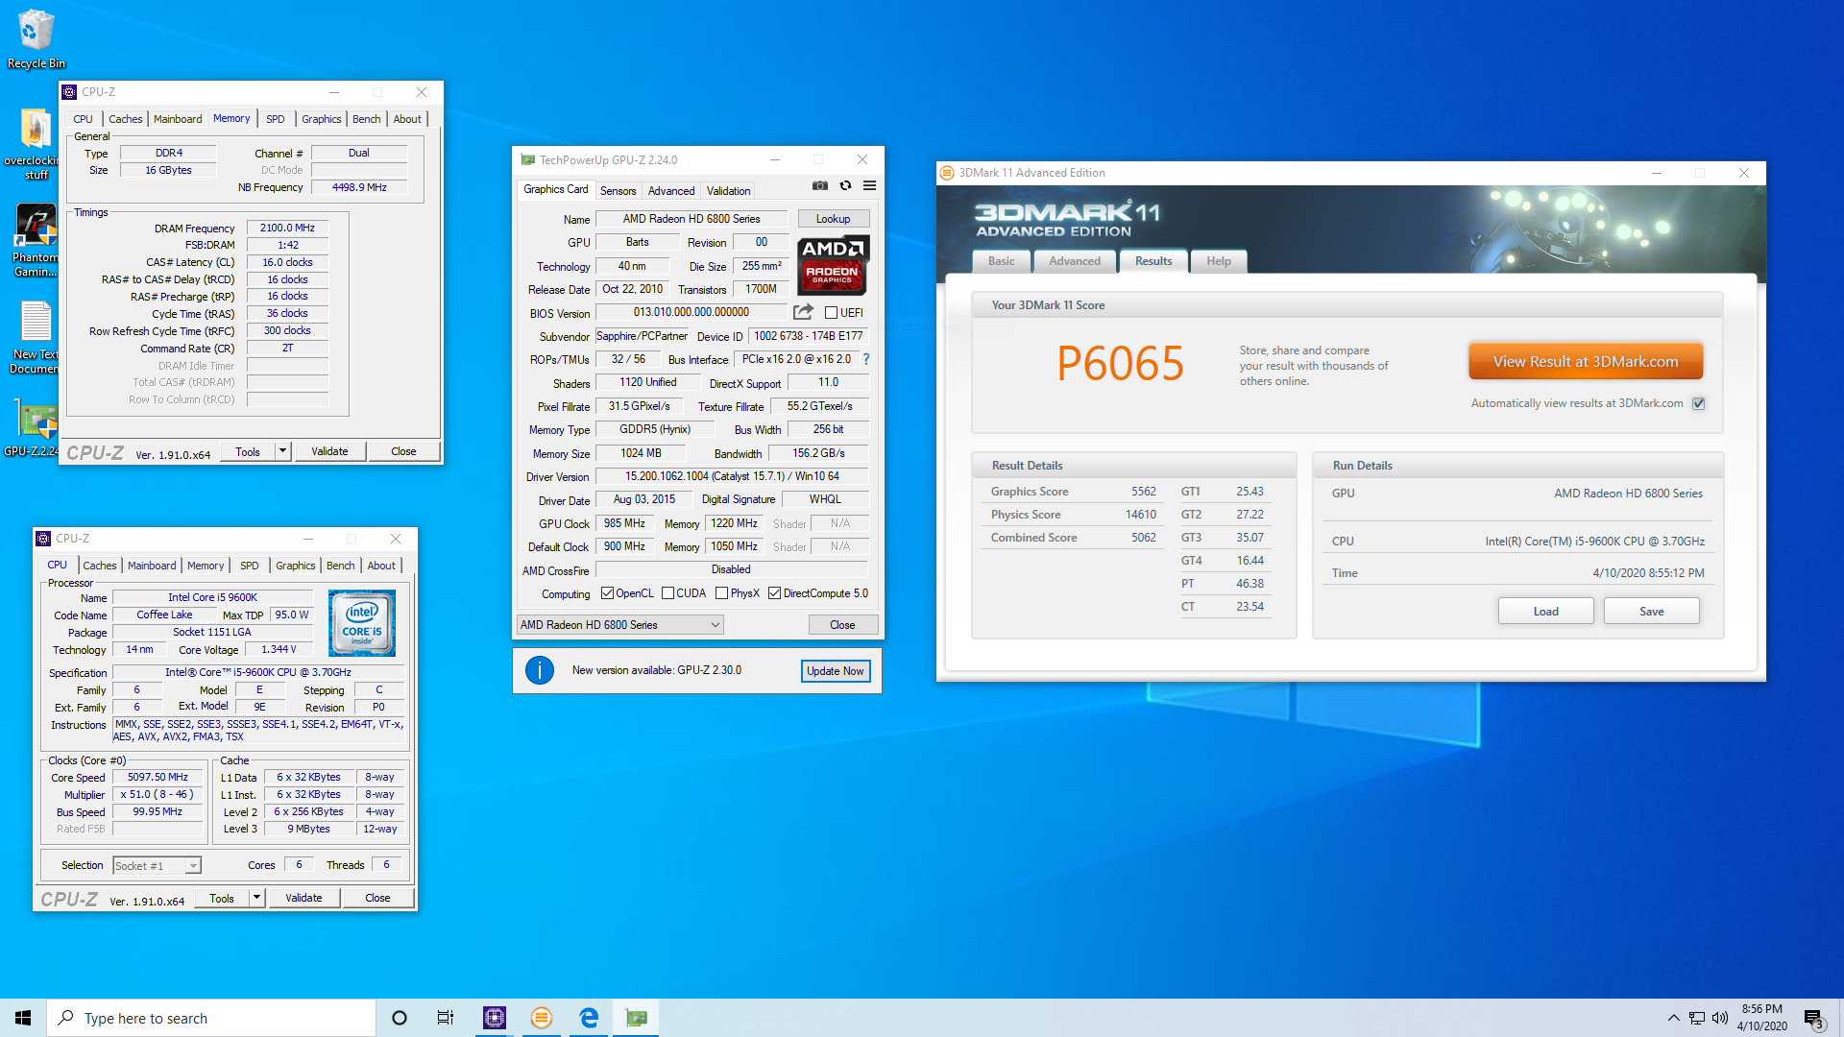The image size is (1844, 1037).
Task: Click P6065 score in 3DMark
Action: click(1120, 364)
